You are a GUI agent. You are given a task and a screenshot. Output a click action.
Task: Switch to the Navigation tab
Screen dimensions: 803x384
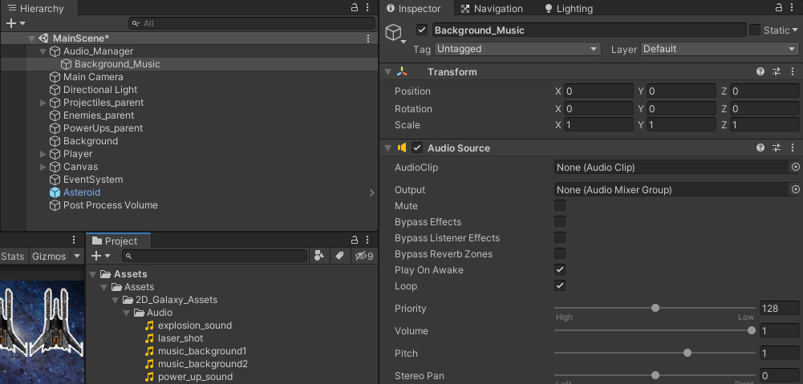click(x=492, y=9)
